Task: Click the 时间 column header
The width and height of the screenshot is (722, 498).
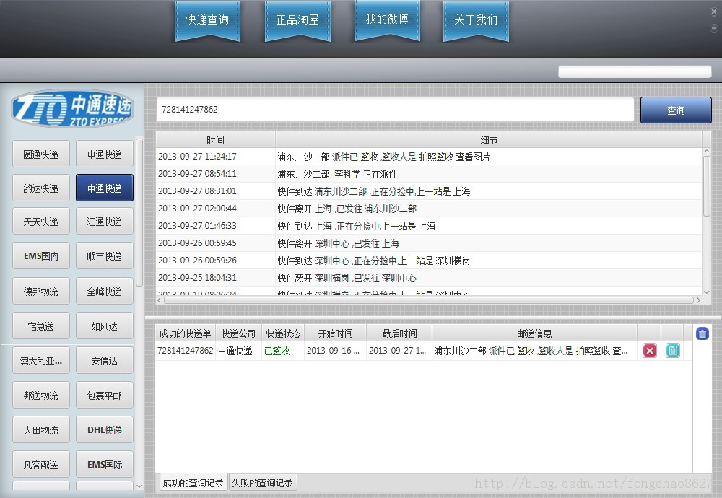Action: [215, 140]
